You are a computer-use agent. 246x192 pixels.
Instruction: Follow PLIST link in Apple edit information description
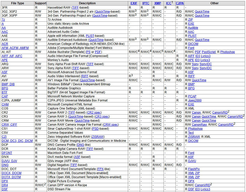coord(90,36)
